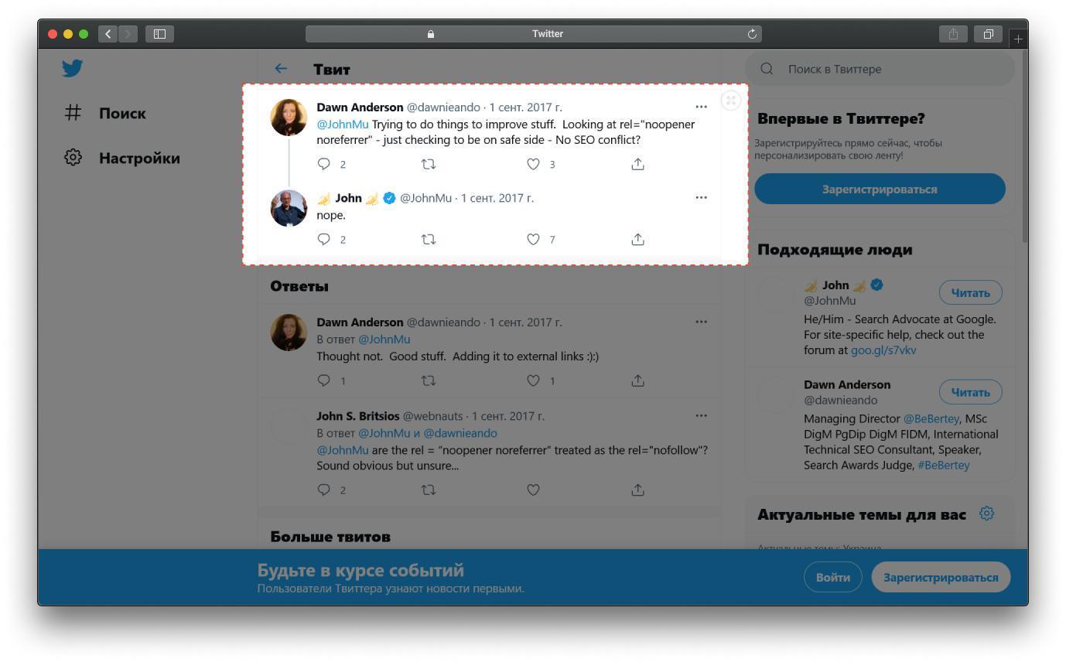Click Safari's share toolbar button
The image size is (1066, 662).
click(x=953, y=34)
